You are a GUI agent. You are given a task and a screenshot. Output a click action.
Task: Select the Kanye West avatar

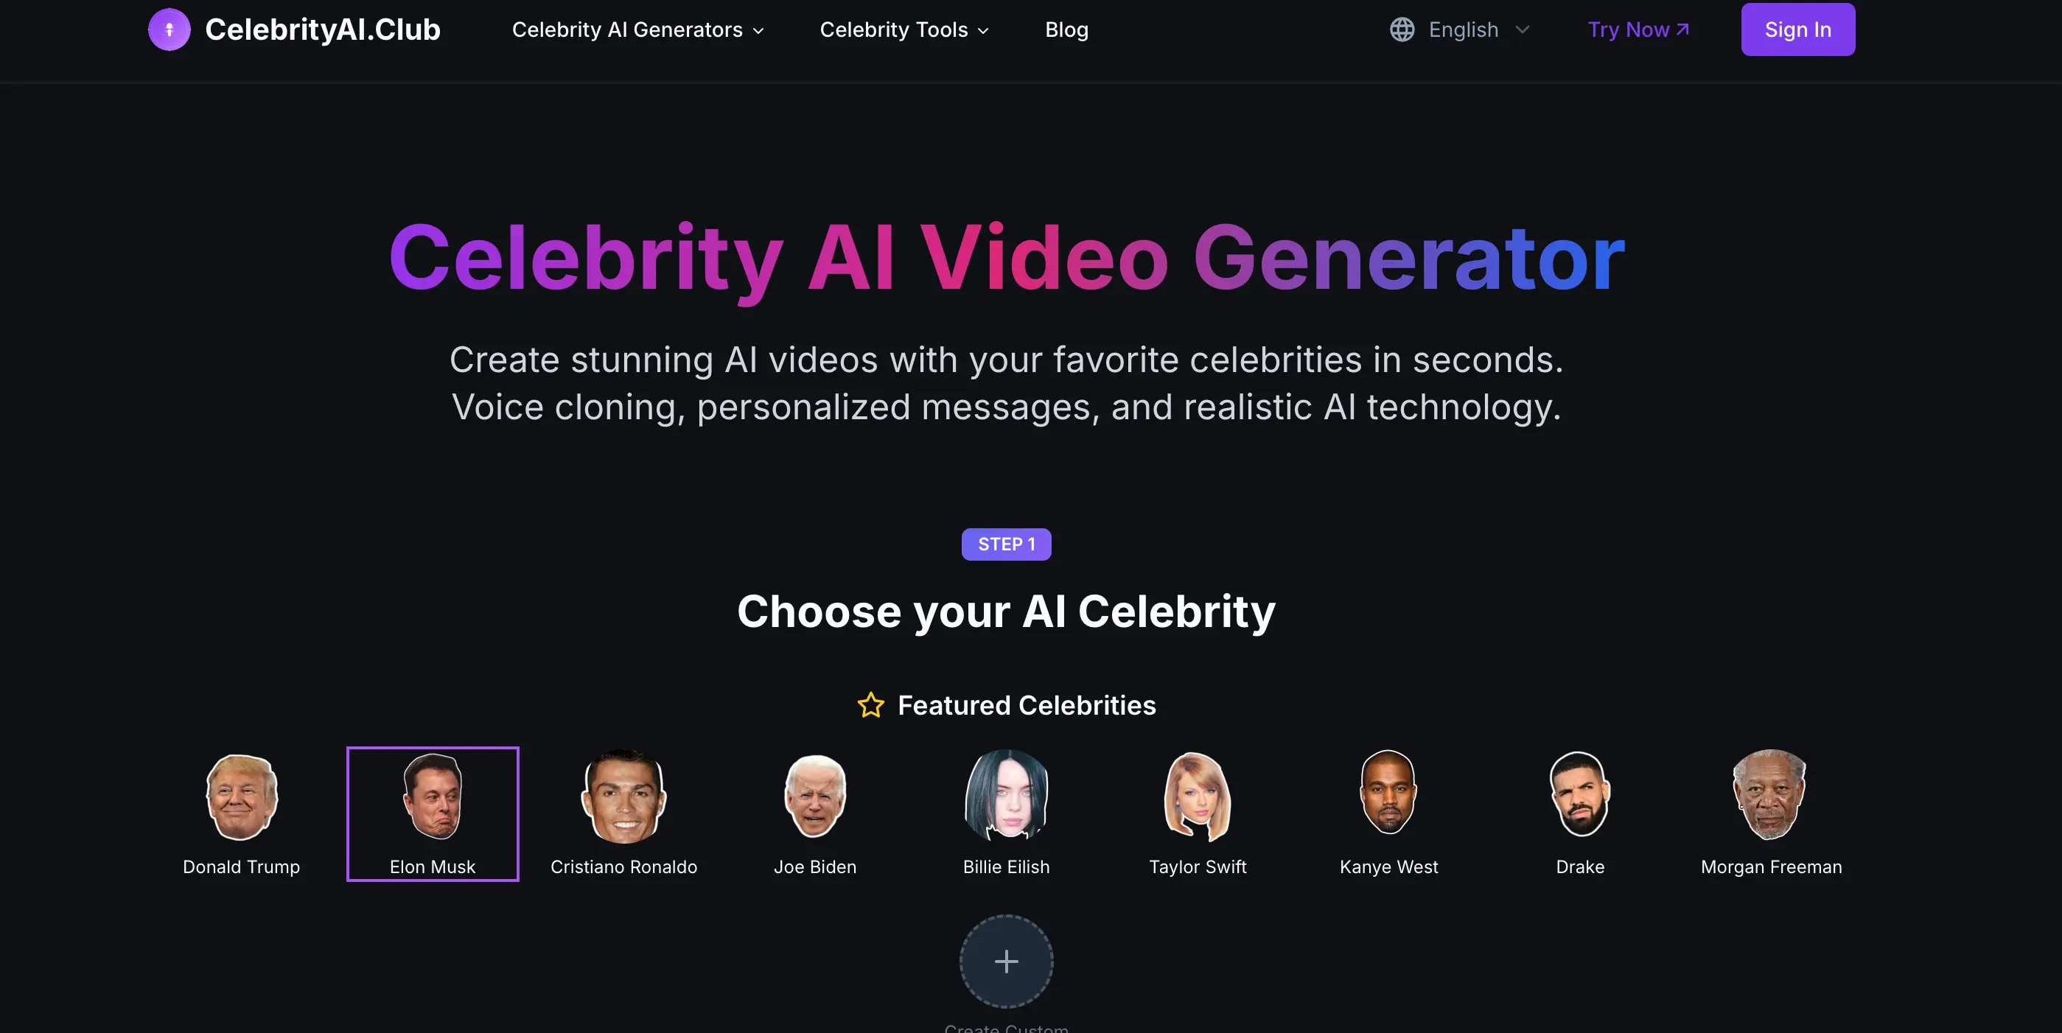(1389, 793)
